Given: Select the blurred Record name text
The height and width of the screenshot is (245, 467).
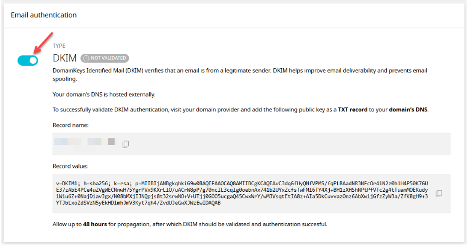Looking at the screenshot, I should [84, 142].
